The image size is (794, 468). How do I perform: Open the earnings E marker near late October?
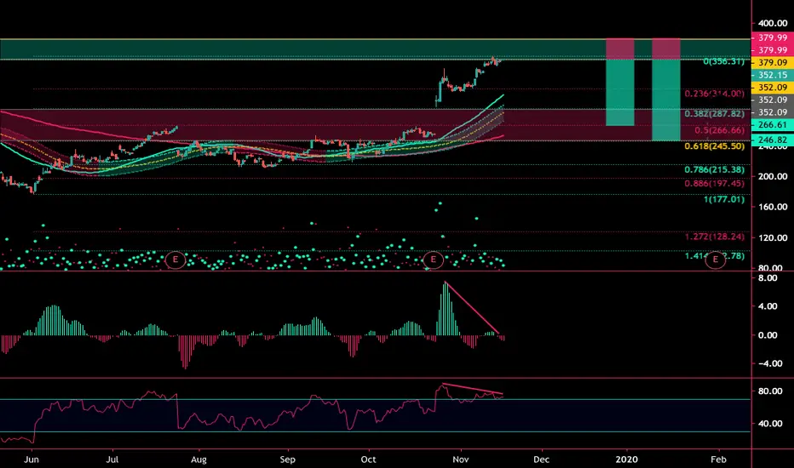coord(433,260)
